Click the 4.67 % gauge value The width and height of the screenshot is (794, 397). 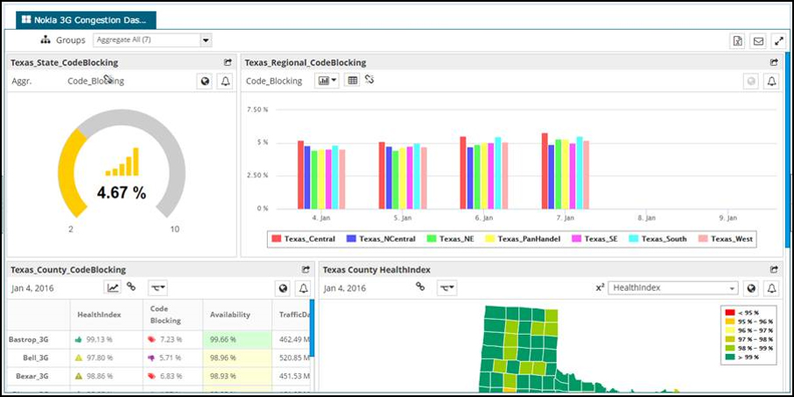[122, 193]
